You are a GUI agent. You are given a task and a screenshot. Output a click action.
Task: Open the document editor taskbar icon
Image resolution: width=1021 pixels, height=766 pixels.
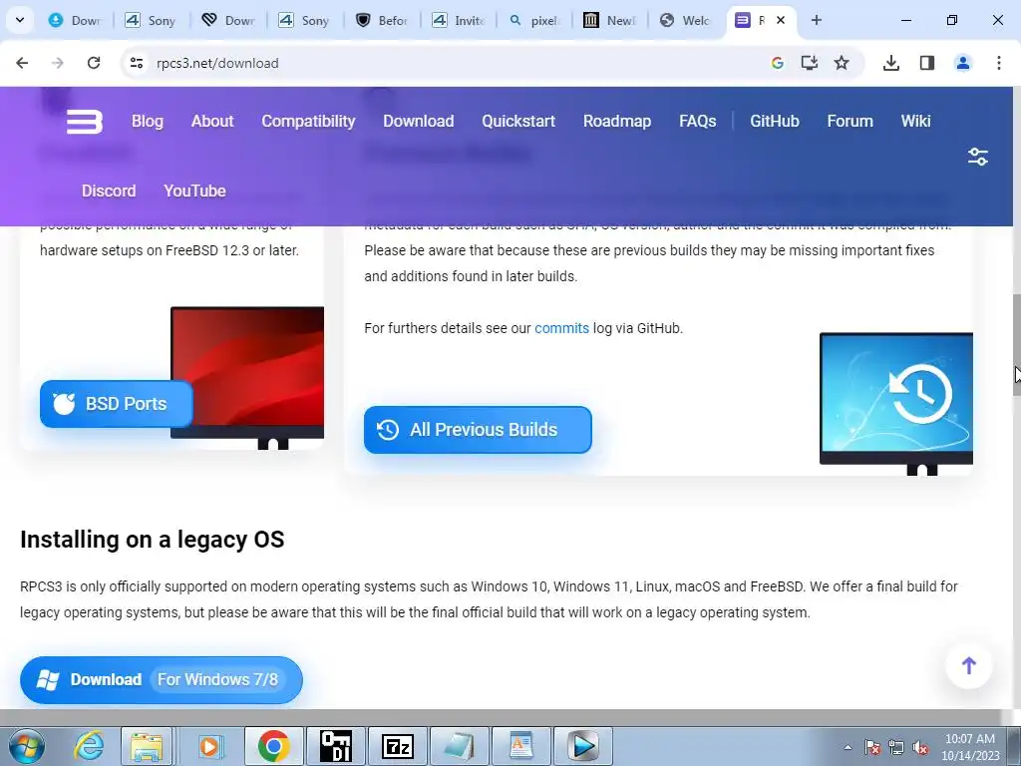520,746
